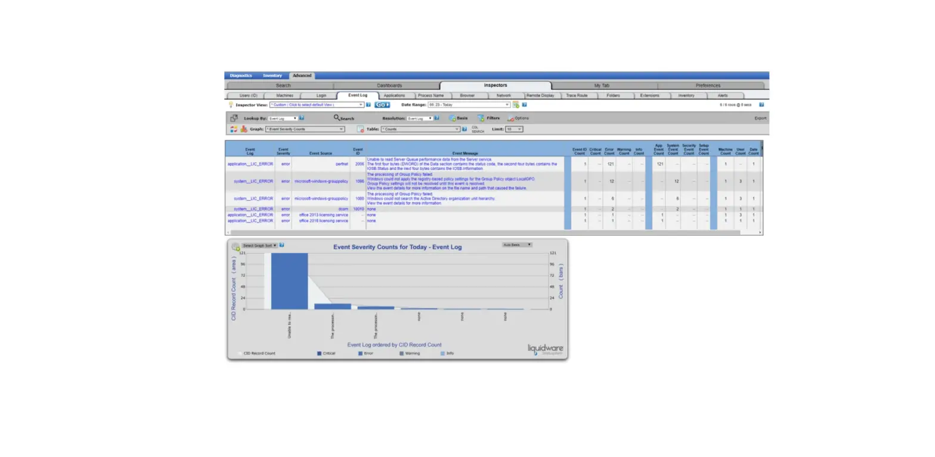The width and height of the screenshot is (935, 457).
Task: Open the Inspector View dropdown
Action: pos(316,105)
